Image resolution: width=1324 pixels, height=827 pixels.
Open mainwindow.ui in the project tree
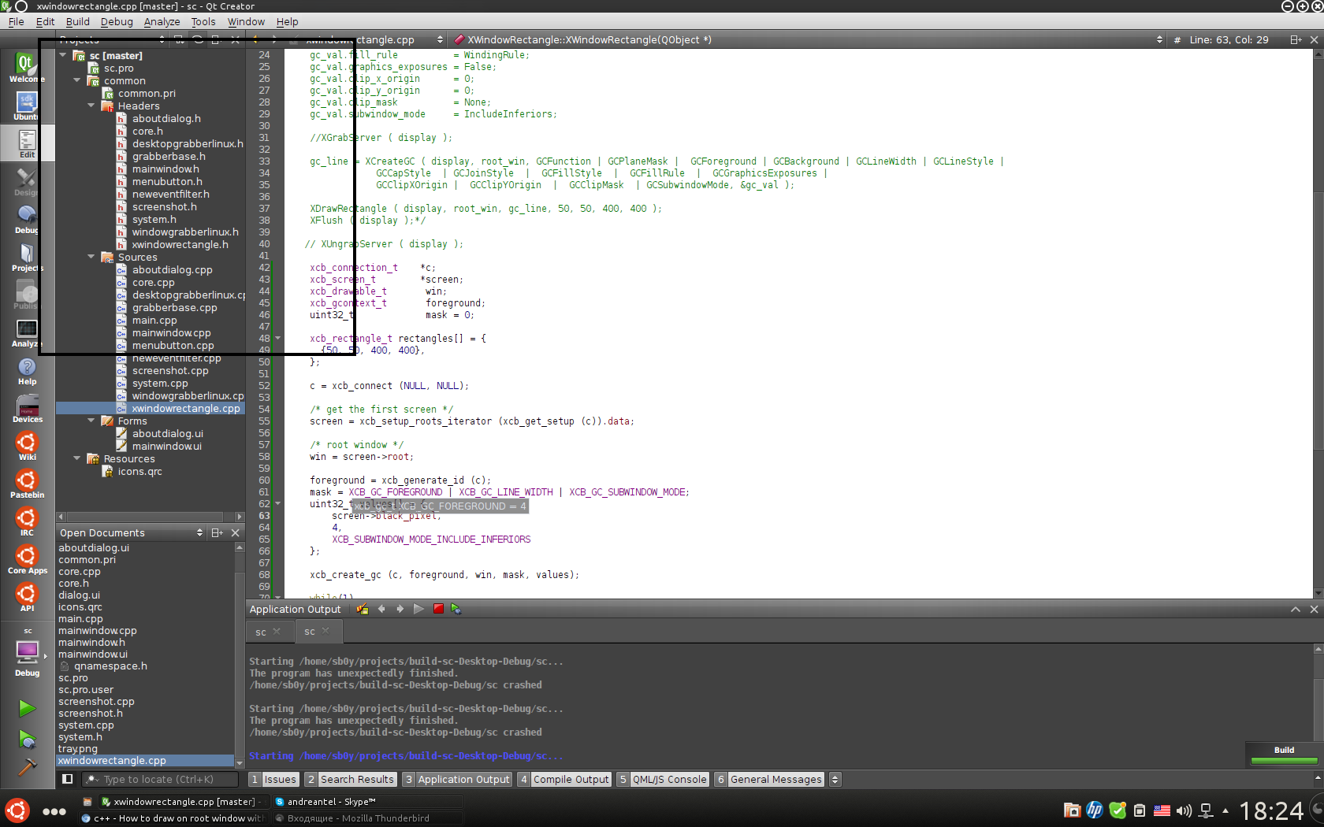point(166,447)
